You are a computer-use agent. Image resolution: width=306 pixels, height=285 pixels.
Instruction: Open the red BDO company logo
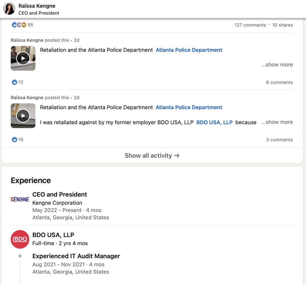[20, 239]
